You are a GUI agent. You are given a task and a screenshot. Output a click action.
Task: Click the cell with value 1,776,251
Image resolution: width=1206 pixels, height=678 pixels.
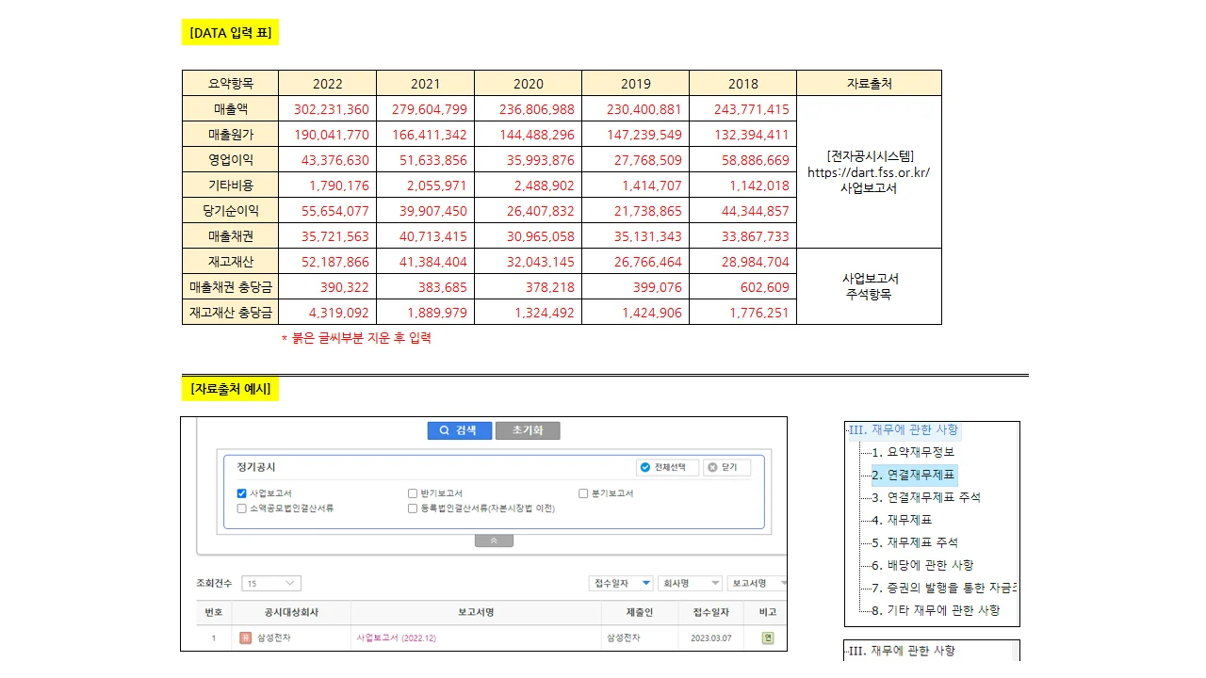[x=743, y=312]
